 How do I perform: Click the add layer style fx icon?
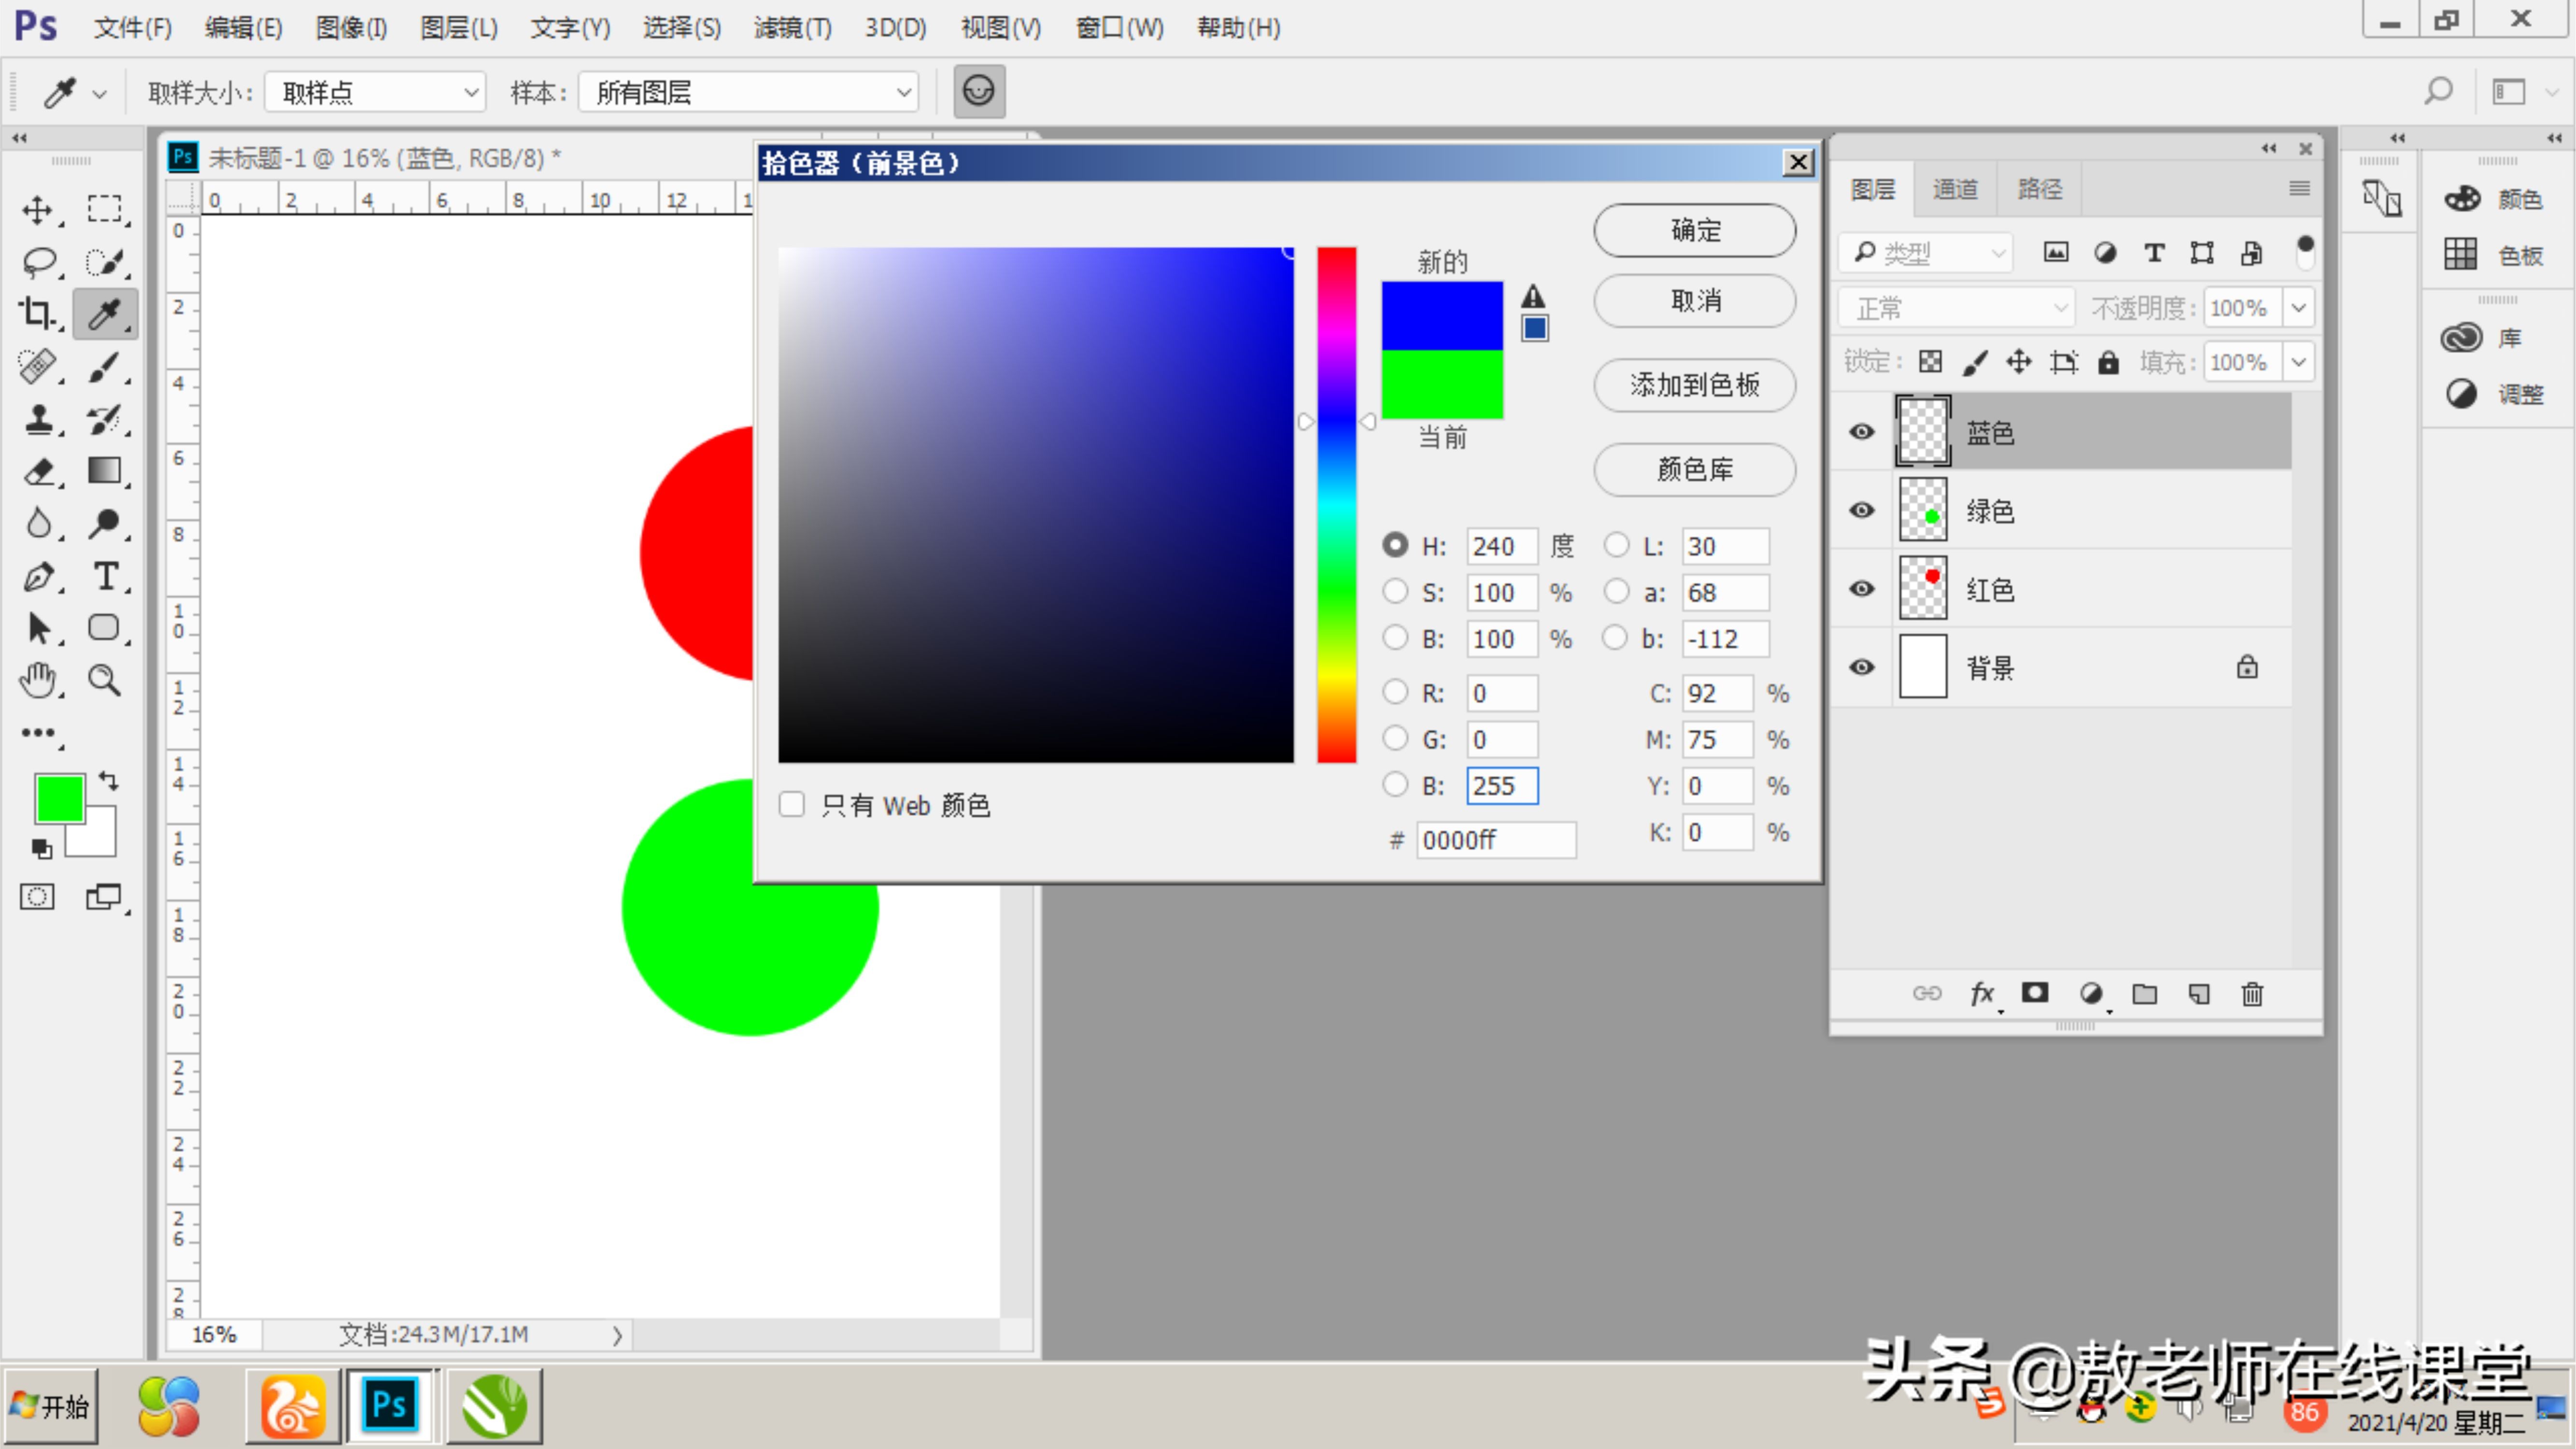click(1982, 994)
